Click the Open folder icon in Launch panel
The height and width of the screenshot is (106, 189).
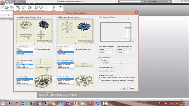(7, 8)
